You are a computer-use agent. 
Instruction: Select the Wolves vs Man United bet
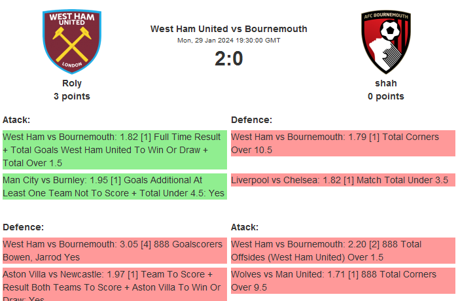pyautogui.click(x=342, y=281)
